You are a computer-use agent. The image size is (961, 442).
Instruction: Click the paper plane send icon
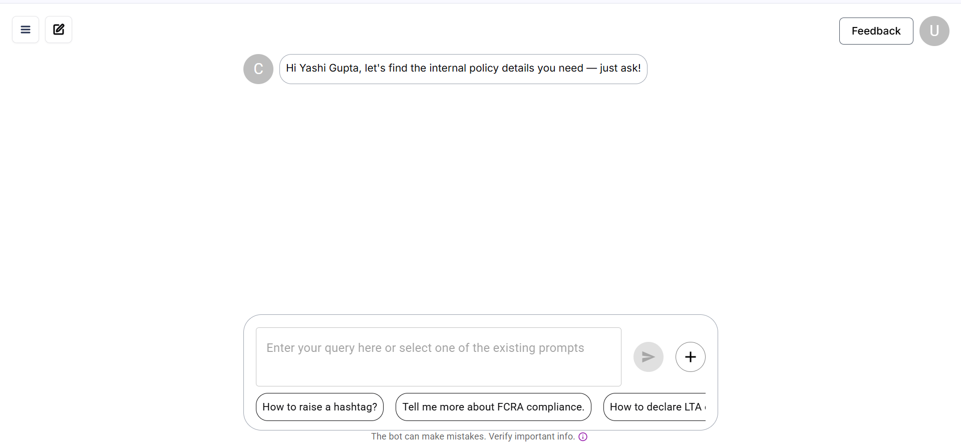pyautogui.click(x=648, y=357)
